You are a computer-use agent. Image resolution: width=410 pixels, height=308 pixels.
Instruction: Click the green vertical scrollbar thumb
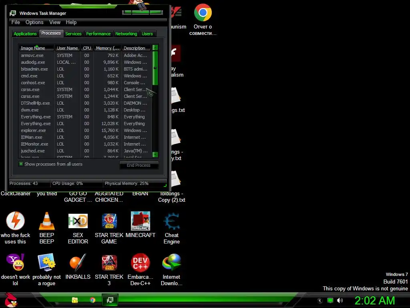point(155,68)
